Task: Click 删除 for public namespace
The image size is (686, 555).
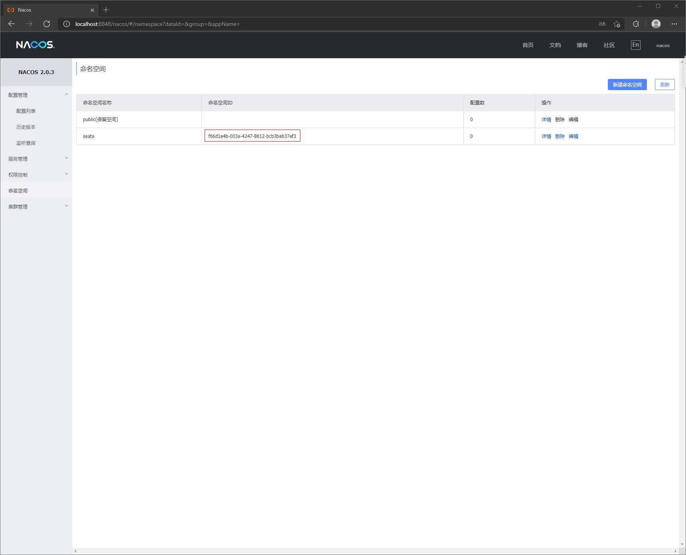Action: pos(560,120)
